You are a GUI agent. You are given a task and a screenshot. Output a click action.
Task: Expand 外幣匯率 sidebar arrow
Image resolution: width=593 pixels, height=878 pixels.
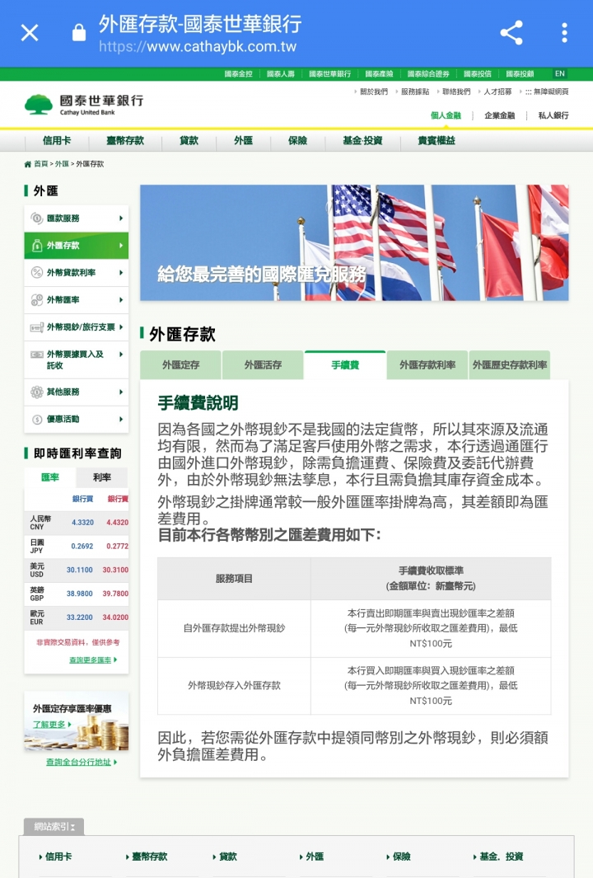point(121,300)
